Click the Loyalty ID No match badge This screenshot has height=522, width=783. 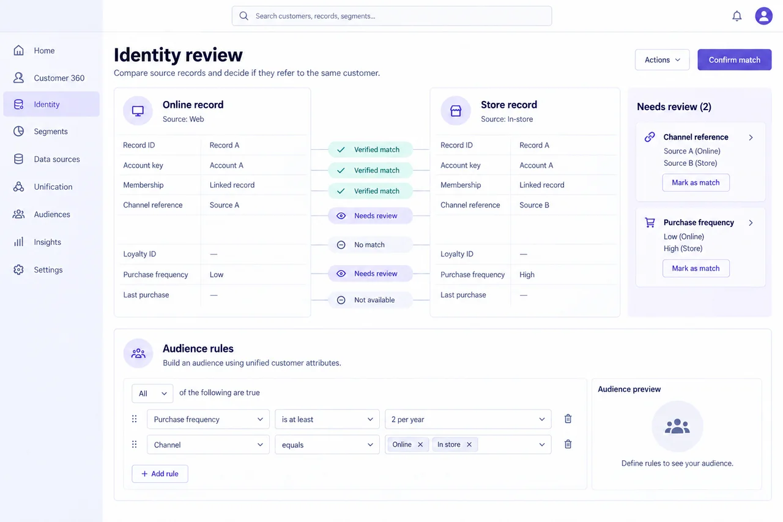click(370, 245)
